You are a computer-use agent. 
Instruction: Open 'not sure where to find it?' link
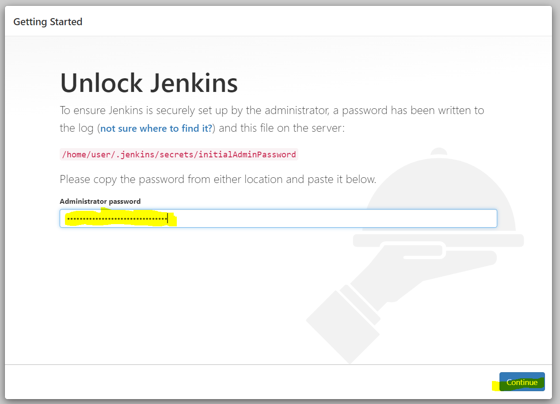pos(156,129)
